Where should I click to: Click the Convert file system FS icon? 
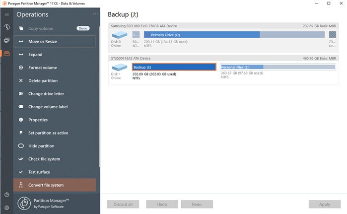(x=21, y=185)
